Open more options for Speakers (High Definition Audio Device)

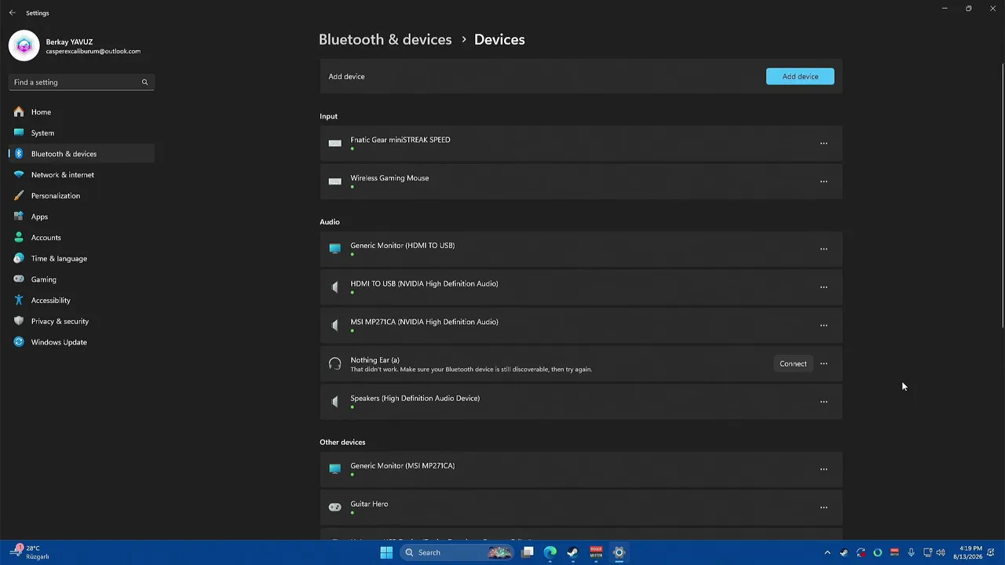(x=824, y=402)
